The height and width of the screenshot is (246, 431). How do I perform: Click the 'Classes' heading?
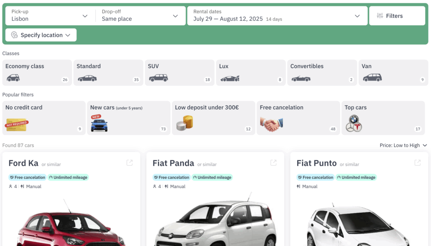click(x=11, y=53)
